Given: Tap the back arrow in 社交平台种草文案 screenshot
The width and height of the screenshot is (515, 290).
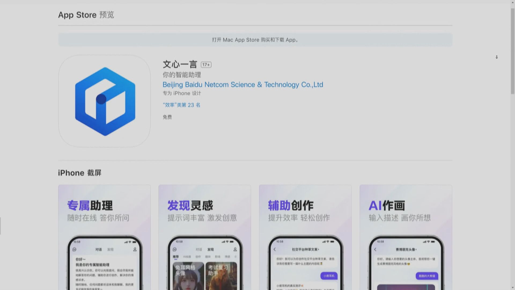Looking at the screenshot, I should point(274,249).
